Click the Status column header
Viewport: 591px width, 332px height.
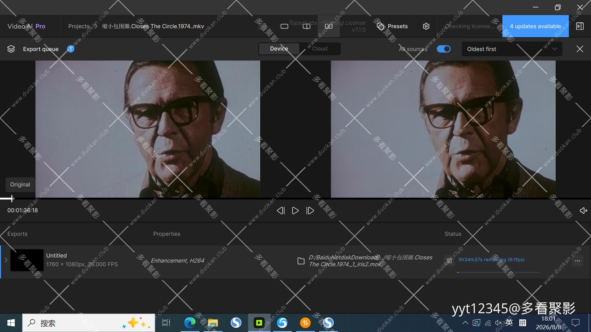[453, 234]
